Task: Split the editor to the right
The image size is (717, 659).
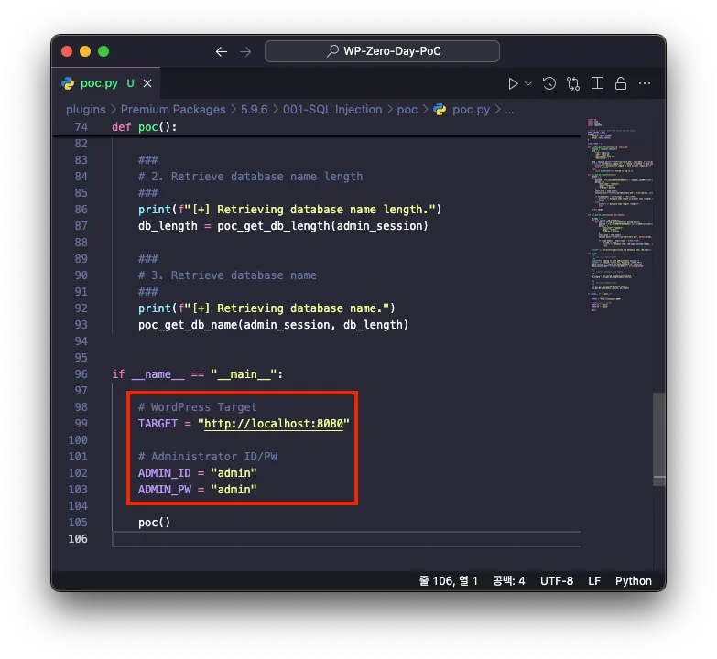Action: 597,83
